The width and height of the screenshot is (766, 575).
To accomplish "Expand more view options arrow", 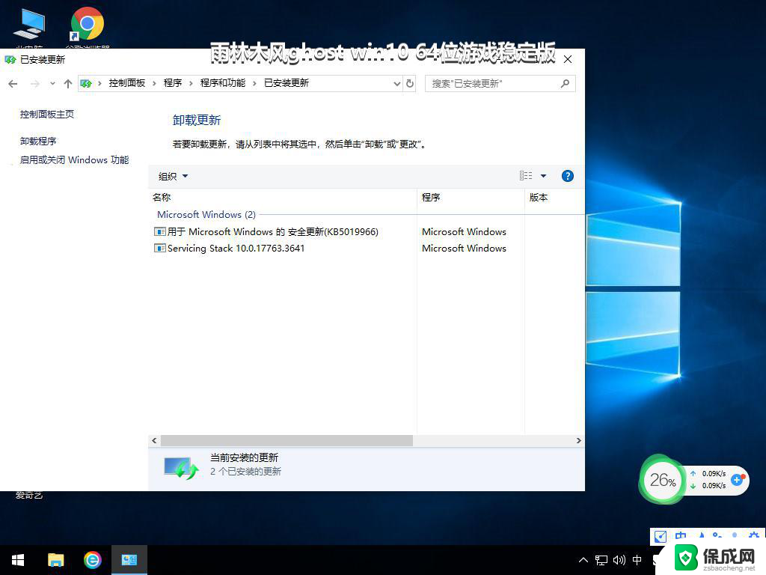I will tap(543, 176).
